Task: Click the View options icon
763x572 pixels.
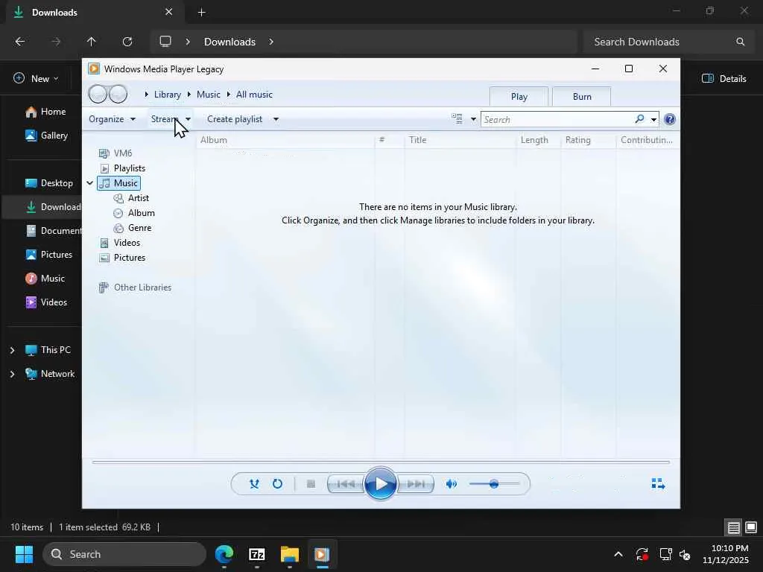Action: coord(457,119)
